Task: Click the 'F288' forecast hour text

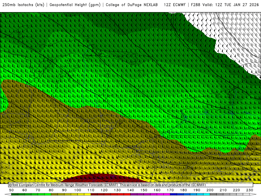Action: 195,5
